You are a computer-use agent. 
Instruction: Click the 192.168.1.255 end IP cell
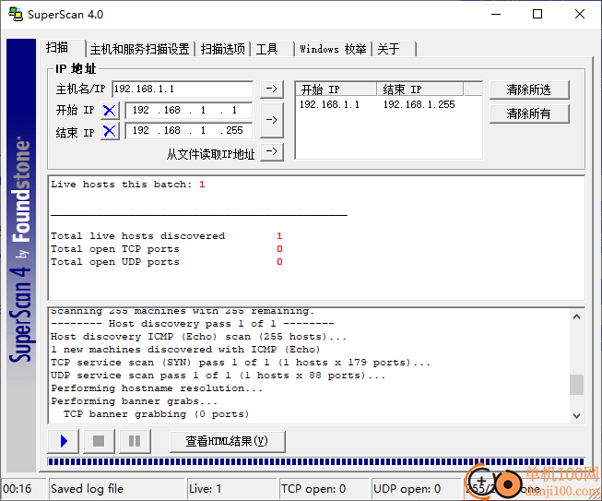[x=419, y=104]
